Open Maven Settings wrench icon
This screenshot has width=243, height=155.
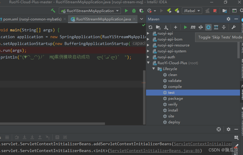pos(234,27)
